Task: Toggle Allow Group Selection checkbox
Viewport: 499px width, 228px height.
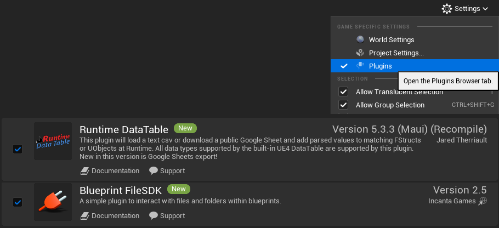Action: coord(343,105)
